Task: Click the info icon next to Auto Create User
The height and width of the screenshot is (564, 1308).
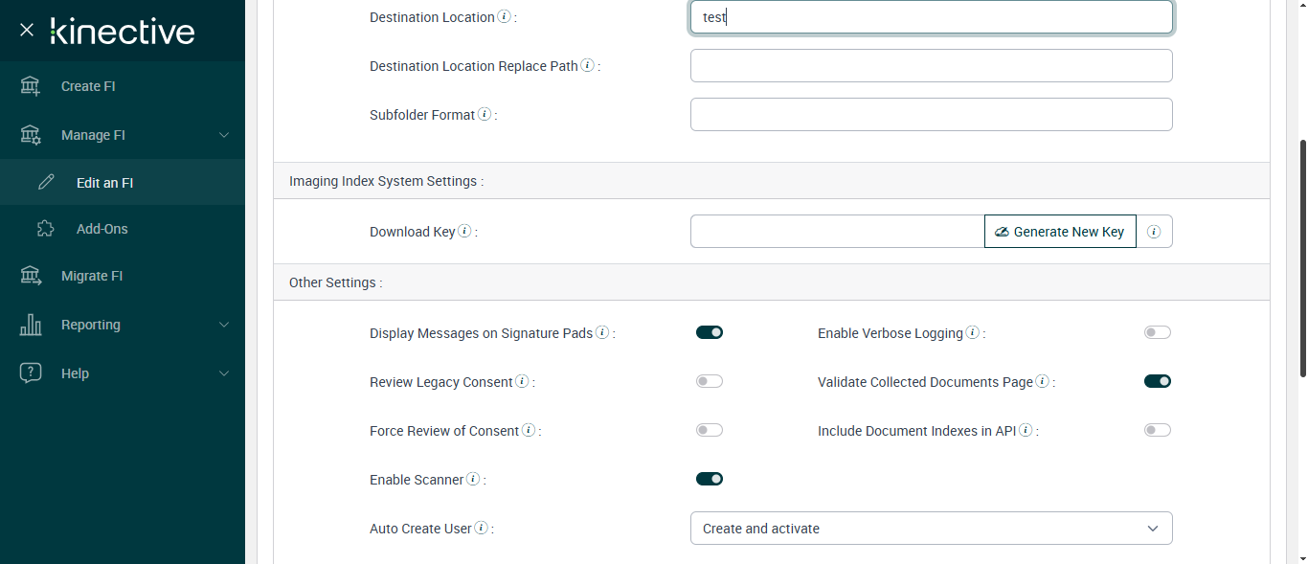Action: pyautogui.click(x=482, y=529)
